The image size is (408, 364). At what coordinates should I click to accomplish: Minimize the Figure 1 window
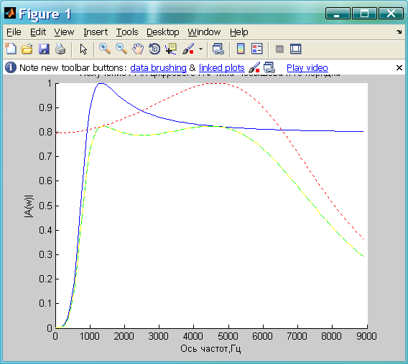pos(338,13)
